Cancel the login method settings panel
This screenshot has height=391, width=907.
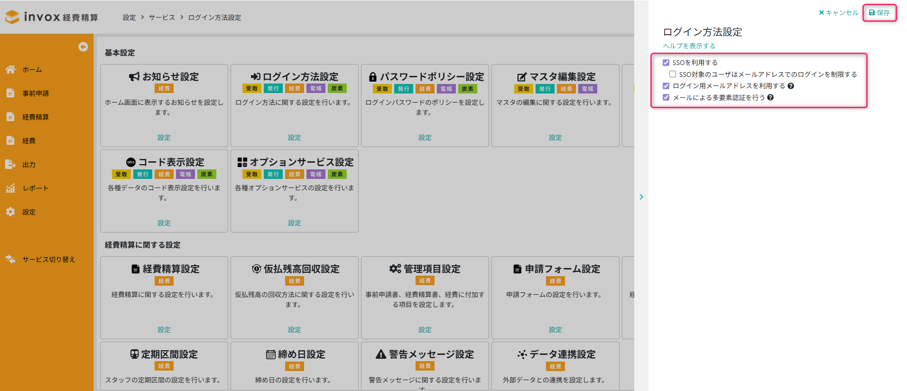(x=839, y=13)
